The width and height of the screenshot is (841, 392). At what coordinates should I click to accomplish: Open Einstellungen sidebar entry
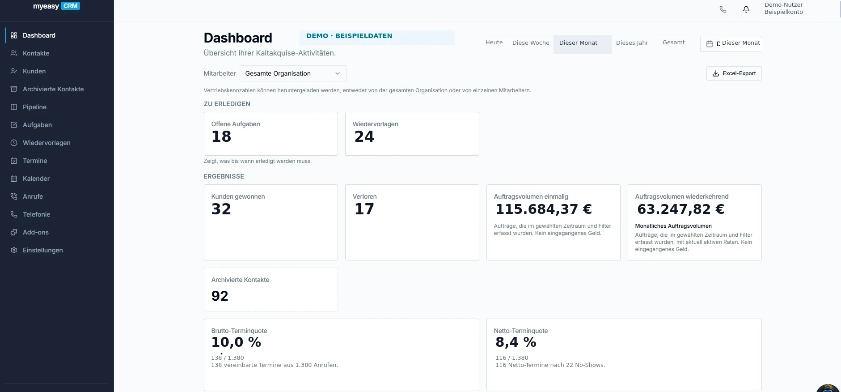click(57, 250)
